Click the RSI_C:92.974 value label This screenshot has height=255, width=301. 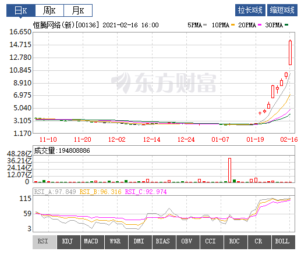[146, 192]
